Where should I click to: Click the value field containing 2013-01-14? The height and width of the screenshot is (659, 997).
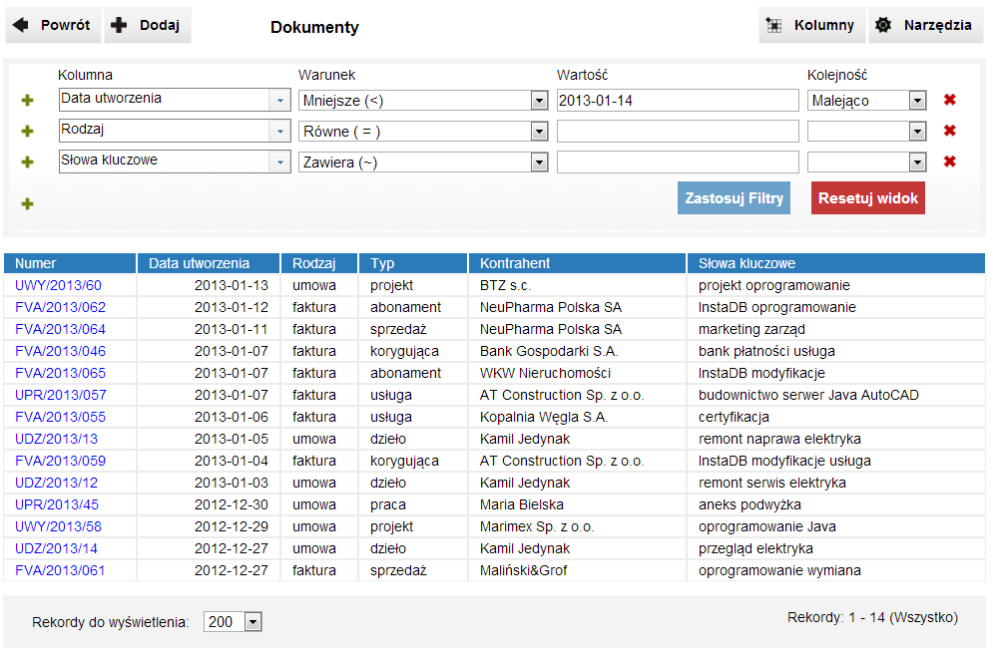point(677,101)
